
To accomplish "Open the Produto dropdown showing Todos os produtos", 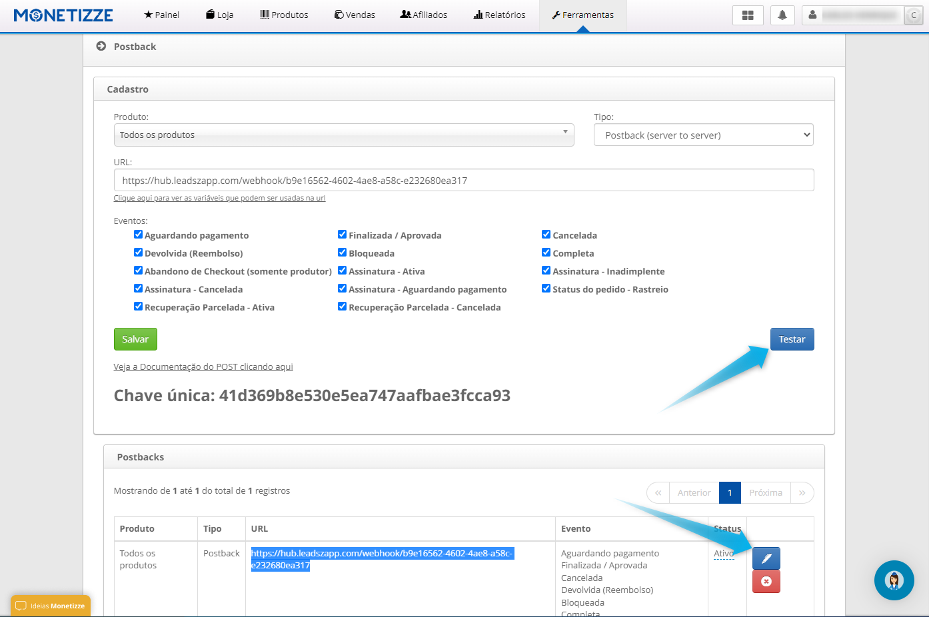I will click(x=343, y=135).
